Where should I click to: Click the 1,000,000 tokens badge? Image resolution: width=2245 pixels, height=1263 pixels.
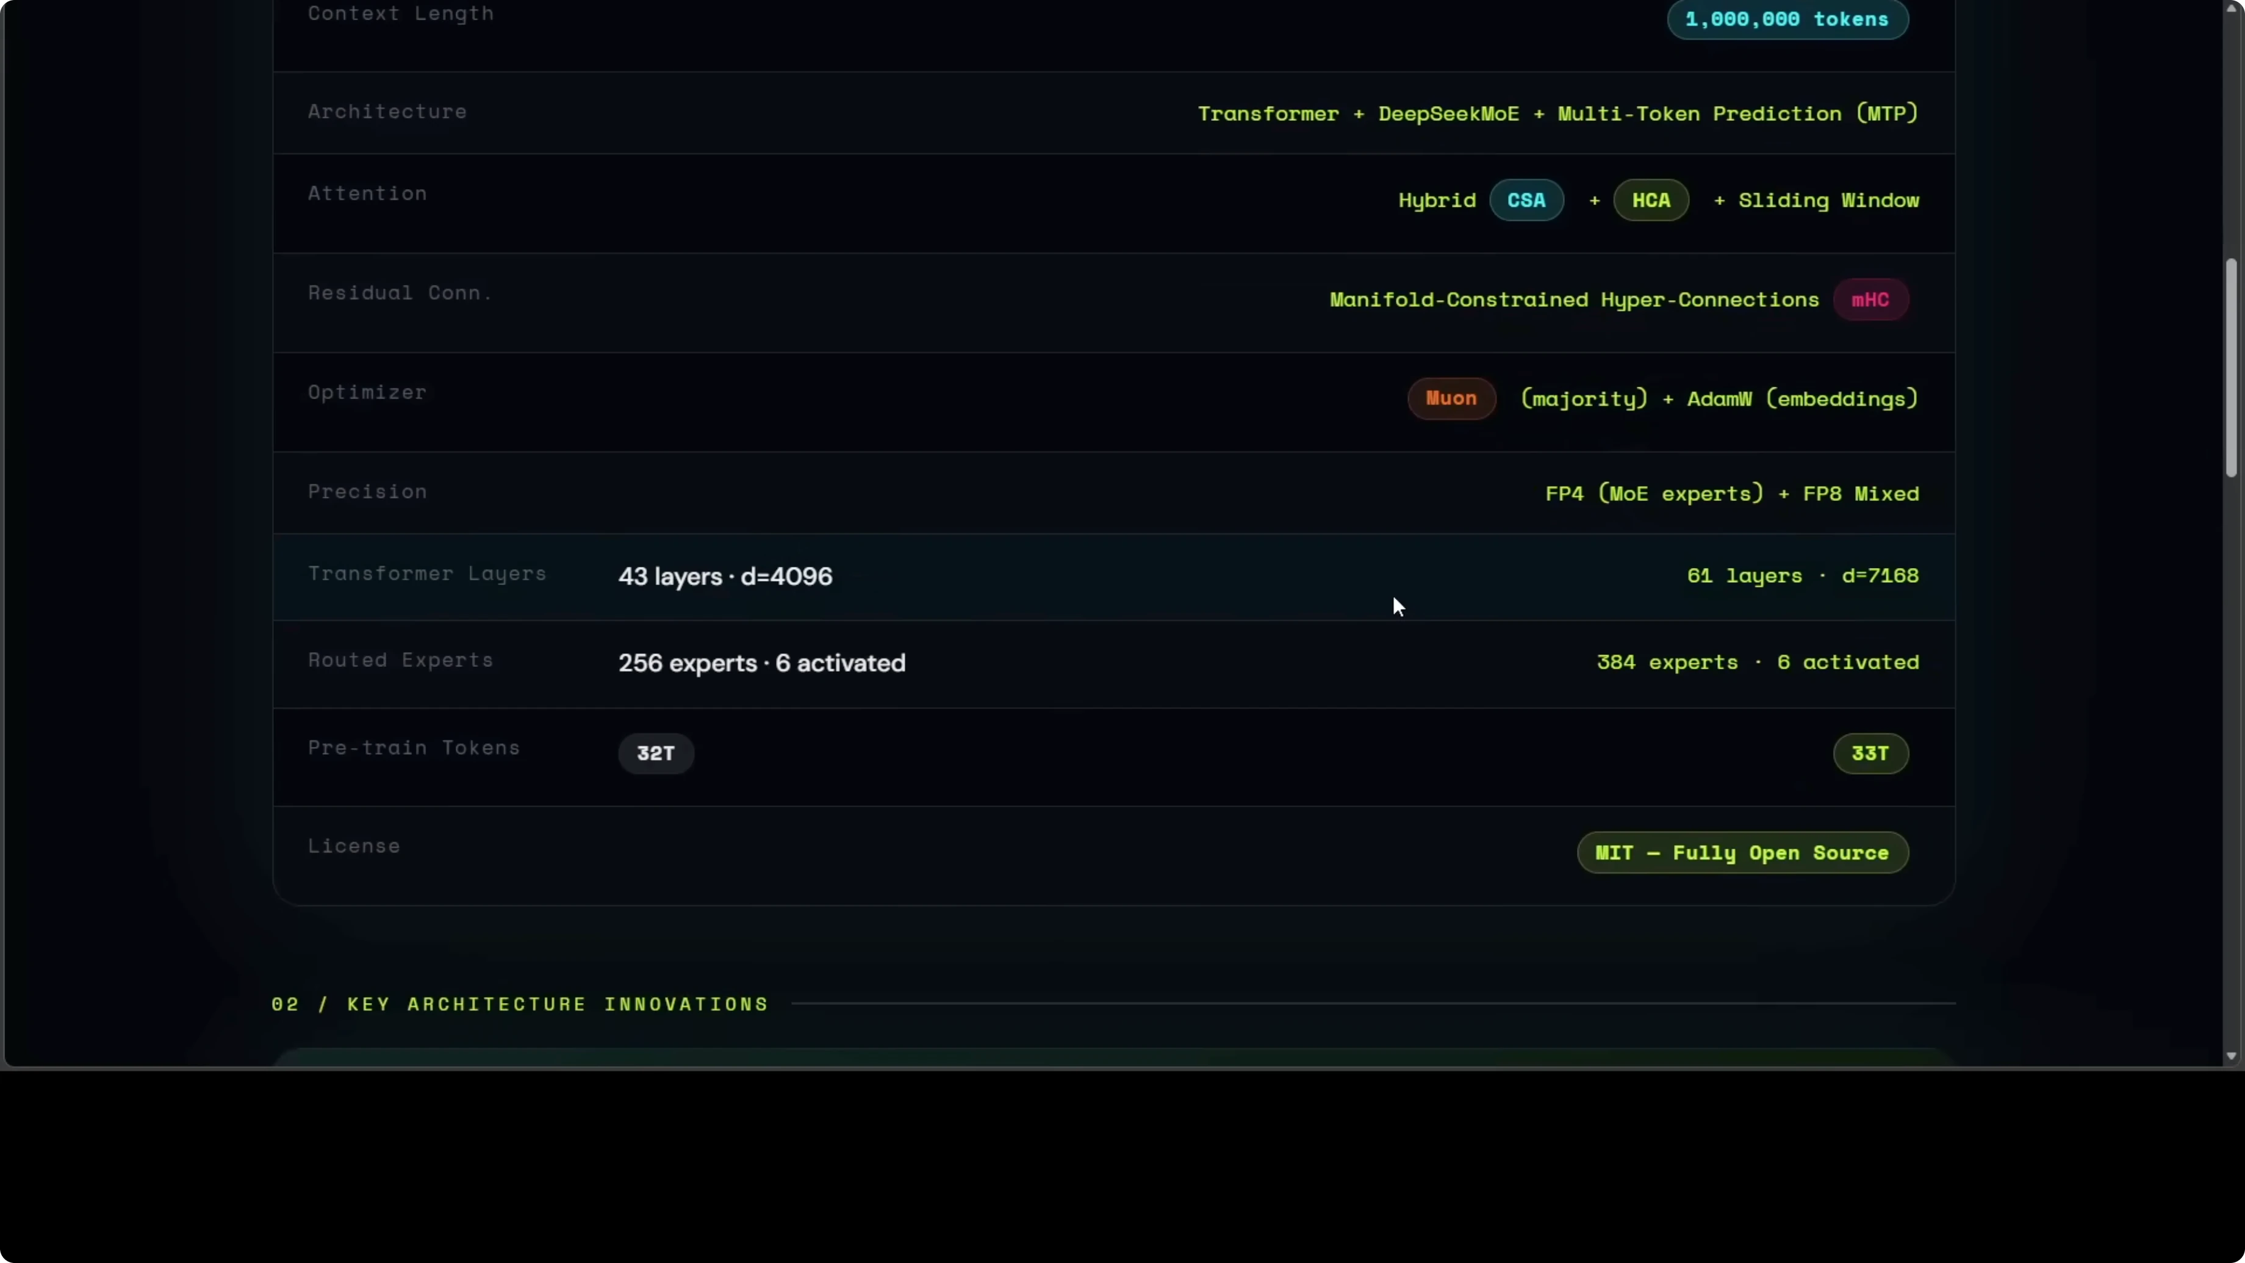tap(1787, 19)
